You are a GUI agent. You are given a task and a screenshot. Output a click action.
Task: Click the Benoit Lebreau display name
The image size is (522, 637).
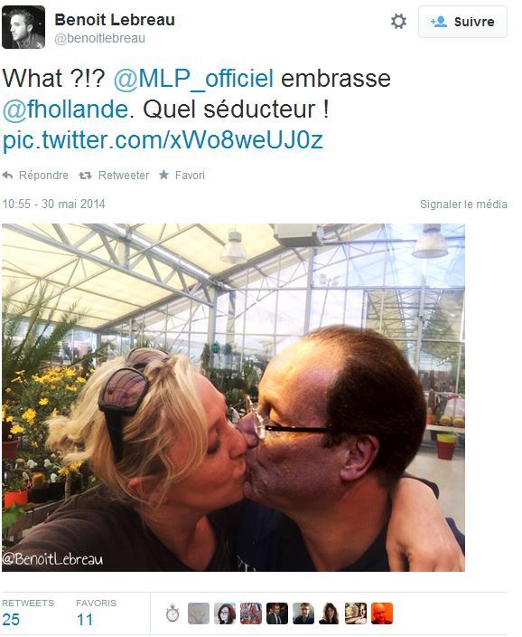[x=115, y=20]
